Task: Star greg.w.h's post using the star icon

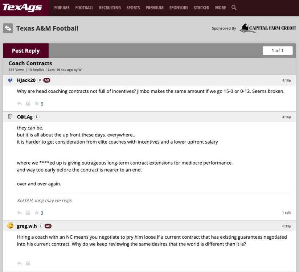Action: 37,263
